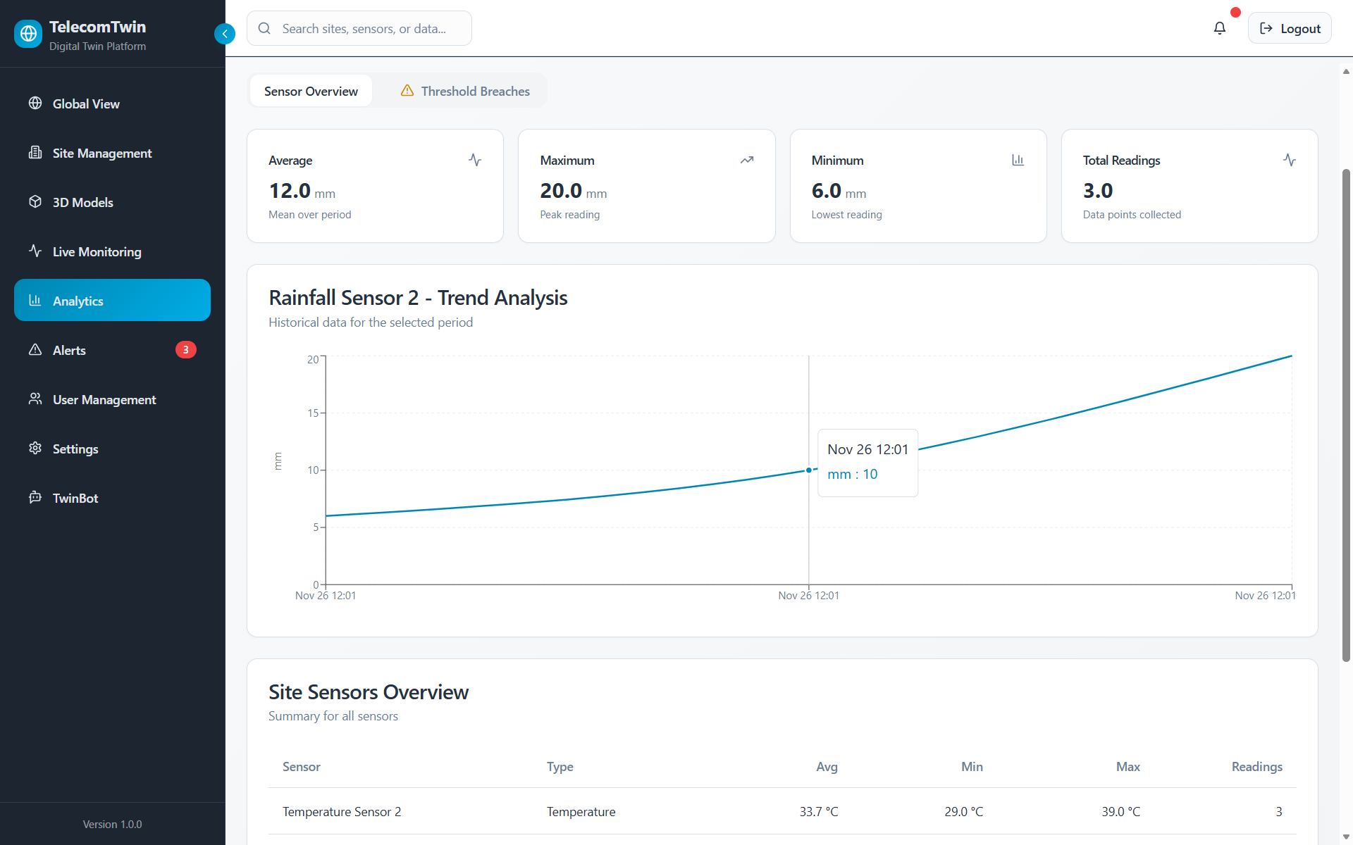Click the Settings gear icon

coord(35,449)
